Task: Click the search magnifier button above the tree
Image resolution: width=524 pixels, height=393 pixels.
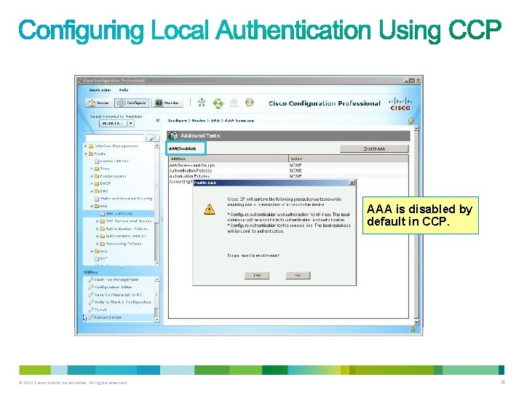Action: pyautogui.click(x=152, y=138)
